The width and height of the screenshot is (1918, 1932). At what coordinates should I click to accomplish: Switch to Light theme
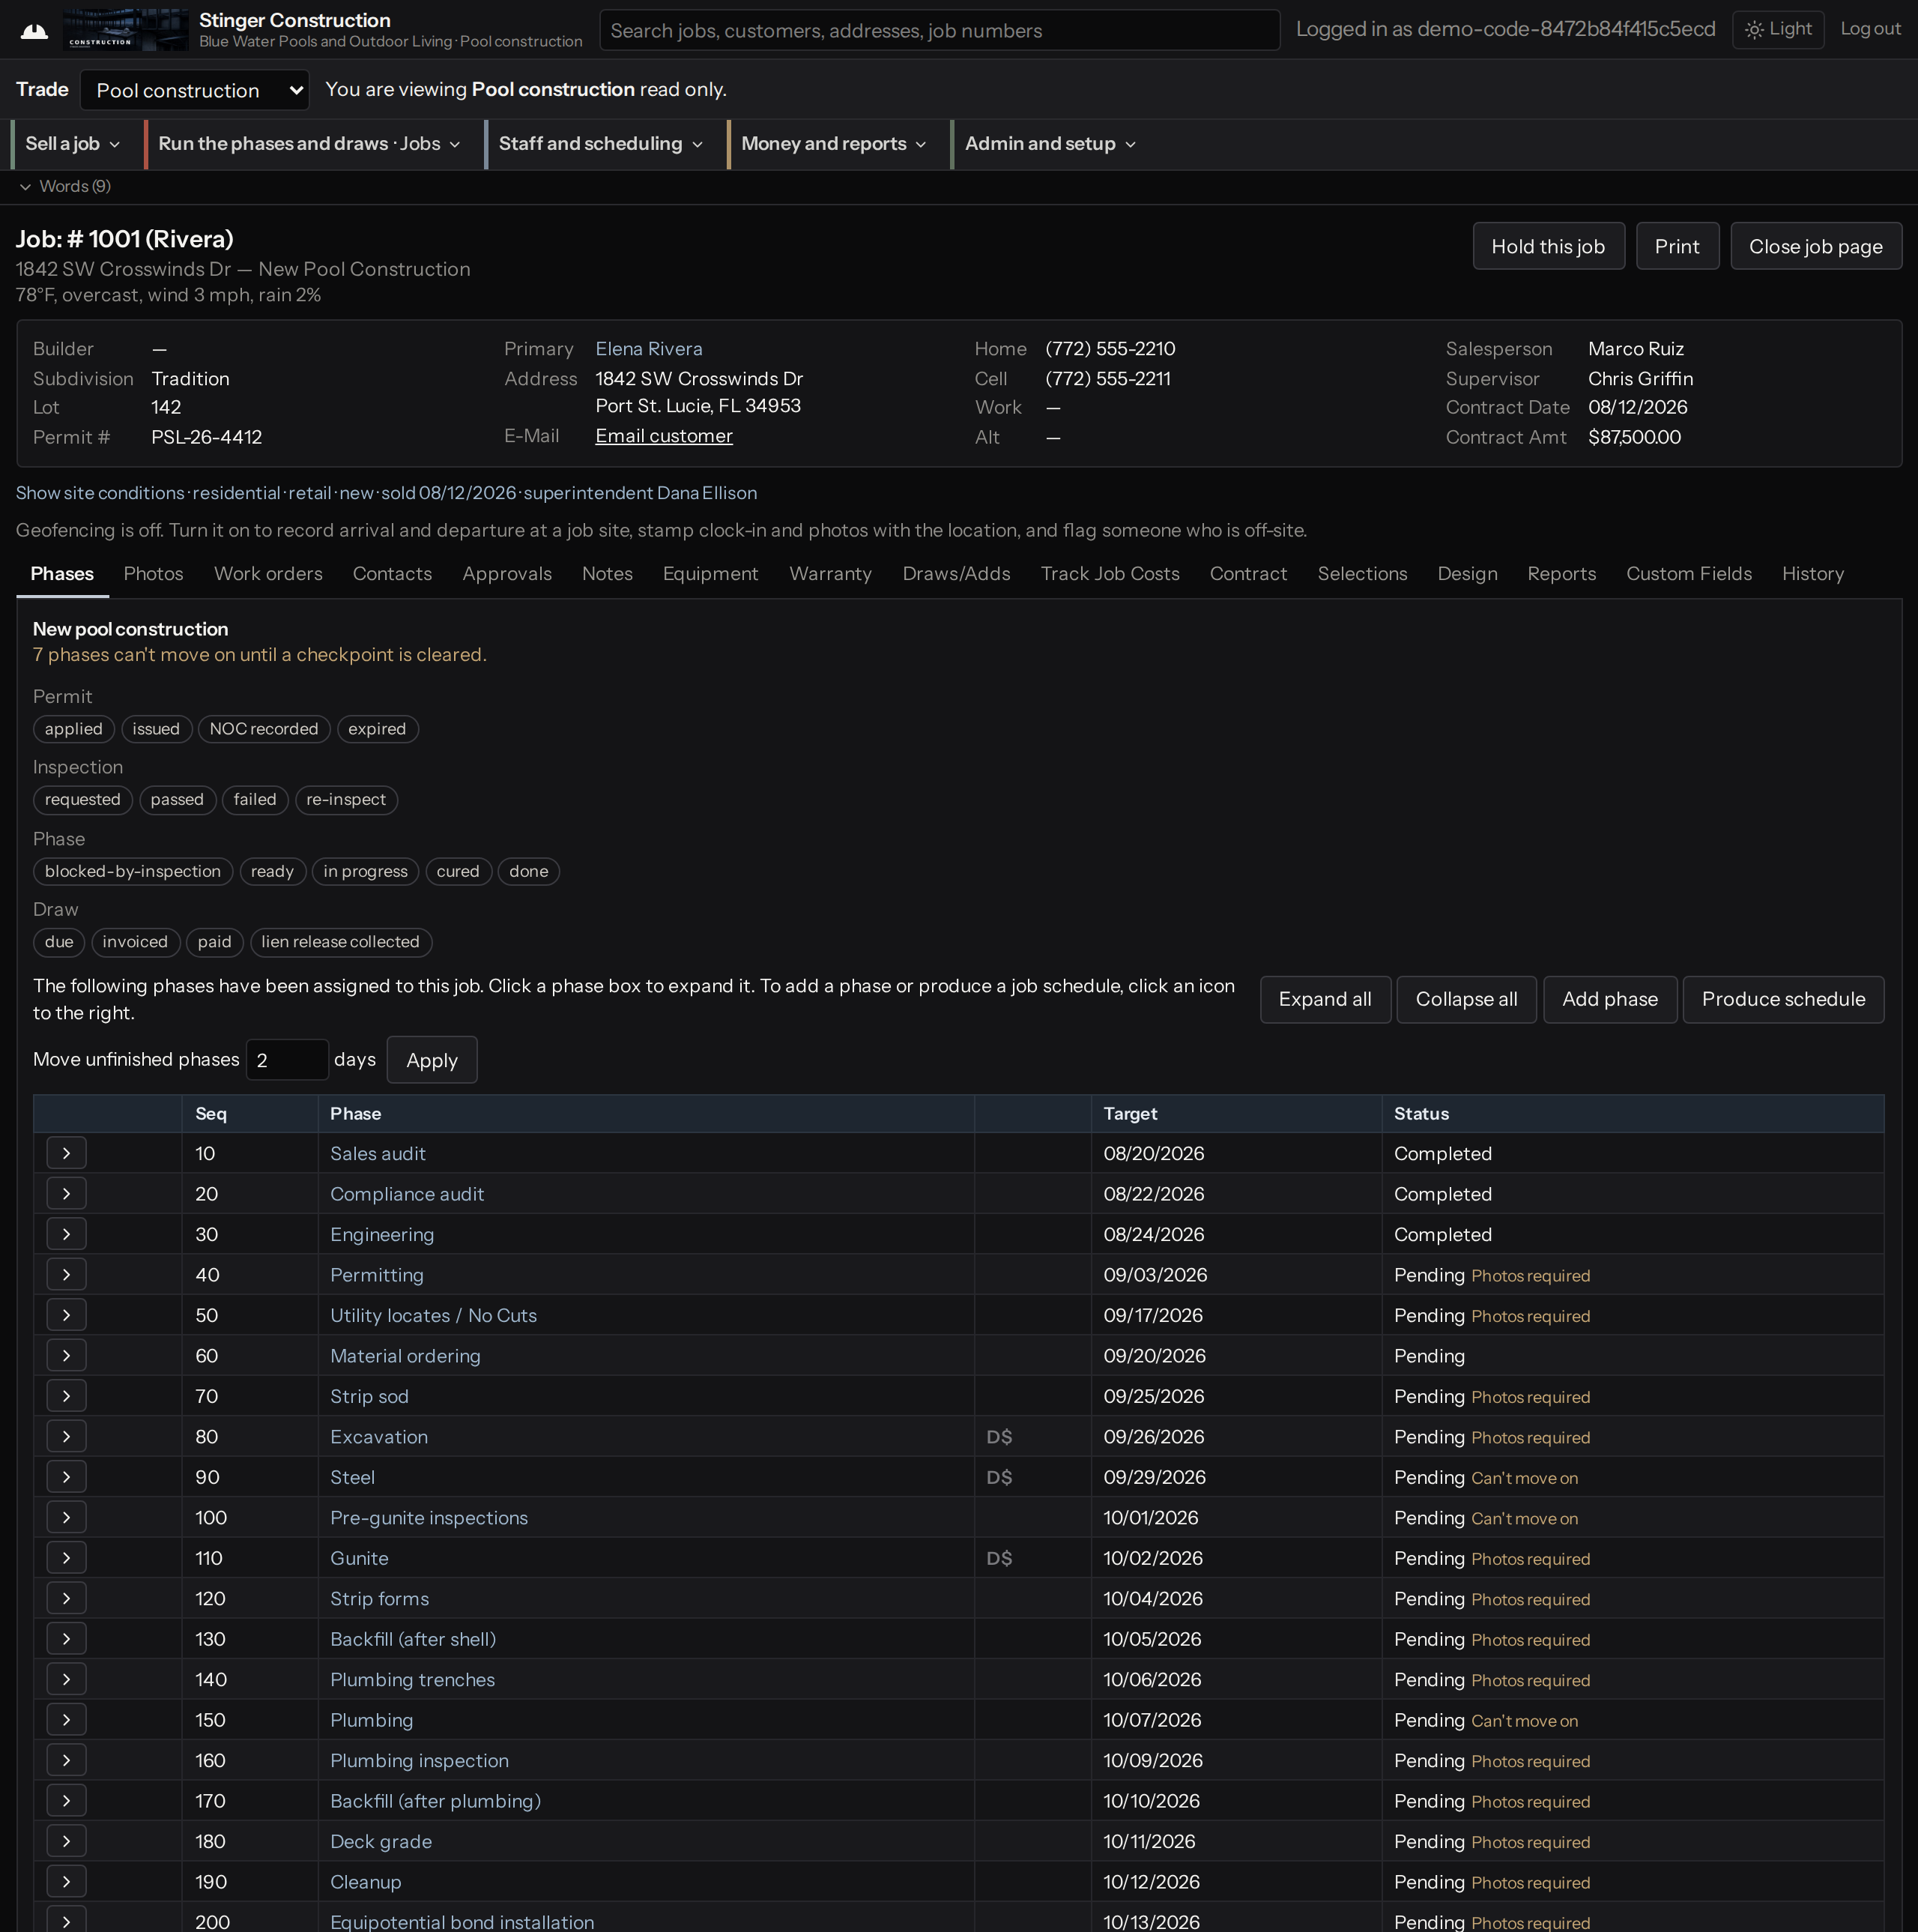click(1778, 29)
